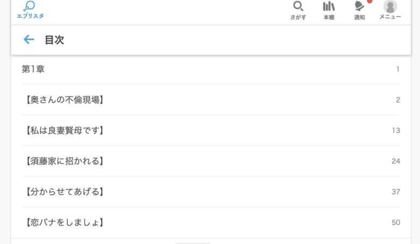Open the メニュー profile avatar

point(390,6)
